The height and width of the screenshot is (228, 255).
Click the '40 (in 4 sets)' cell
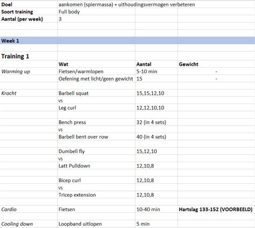[x=157, y=137]
